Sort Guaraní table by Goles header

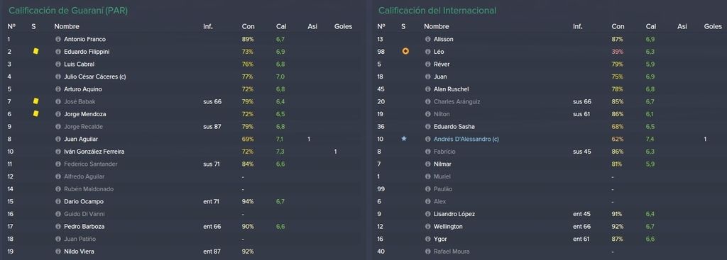[343, 27]
